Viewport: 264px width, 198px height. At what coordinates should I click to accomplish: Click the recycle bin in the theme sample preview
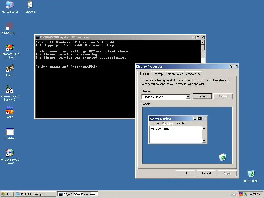(222, 157)
